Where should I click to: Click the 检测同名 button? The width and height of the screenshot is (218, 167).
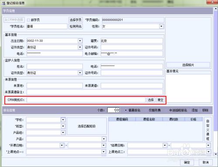[x=75, y=26]
